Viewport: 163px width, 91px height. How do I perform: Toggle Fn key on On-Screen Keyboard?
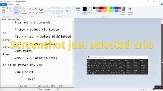[88, 73]
